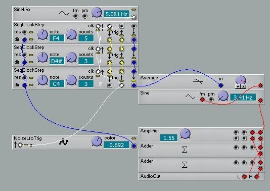Click the first Adder sigma icon

(185, 150)
